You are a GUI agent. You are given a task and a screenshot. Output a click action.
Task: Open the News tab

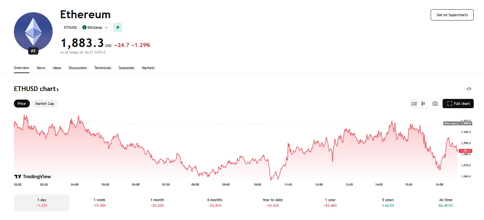(41, 68)
